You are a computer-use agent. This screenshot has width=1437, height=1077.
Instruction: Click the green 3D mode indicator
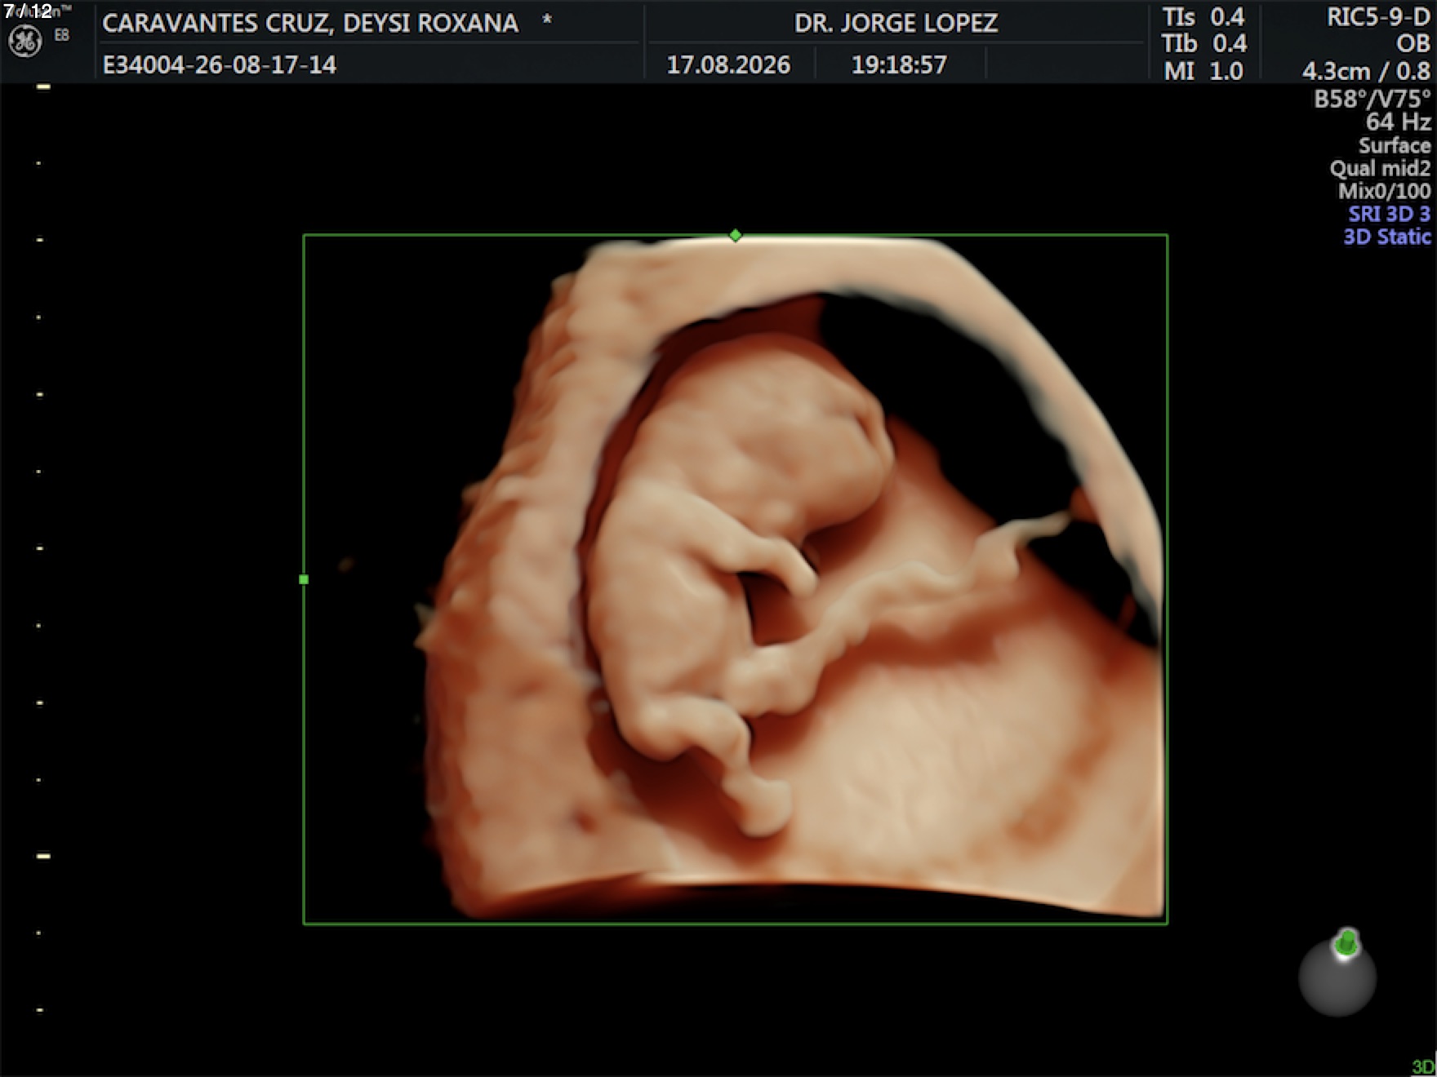[1423, 1066]
